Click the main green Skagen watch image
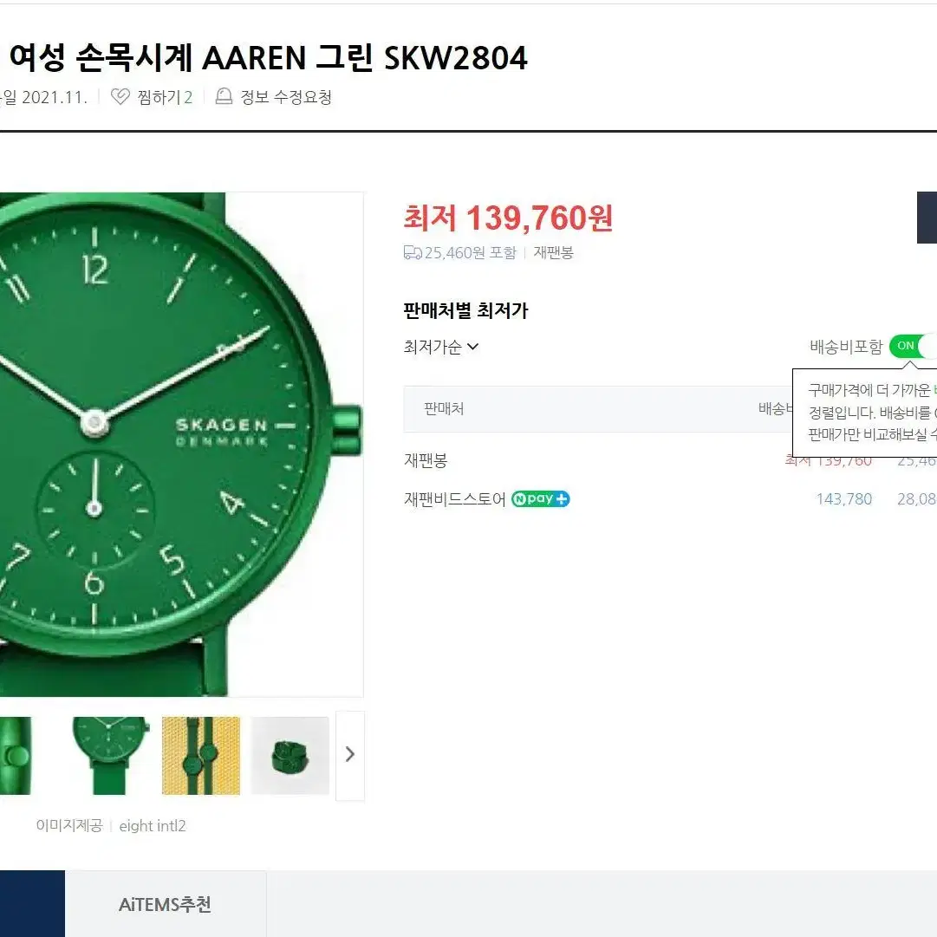 [x=181, y=444]
